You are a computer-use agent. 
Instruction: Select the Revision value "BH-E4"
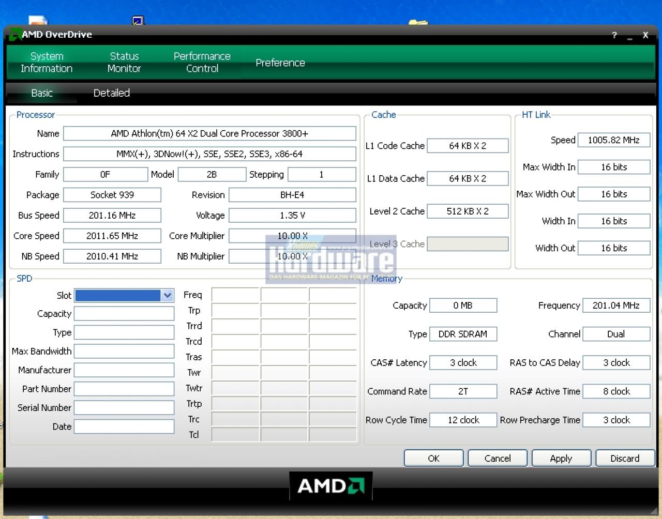292,195
